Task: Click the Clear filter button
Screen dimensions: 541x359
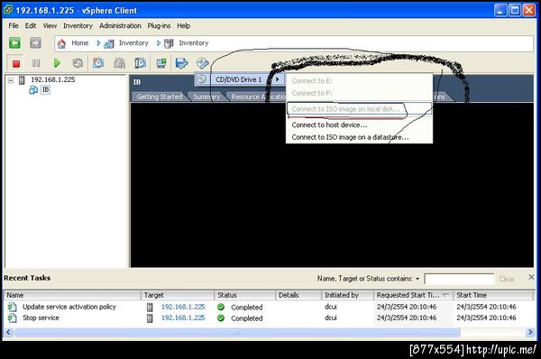Action: (x=507, y=279)
